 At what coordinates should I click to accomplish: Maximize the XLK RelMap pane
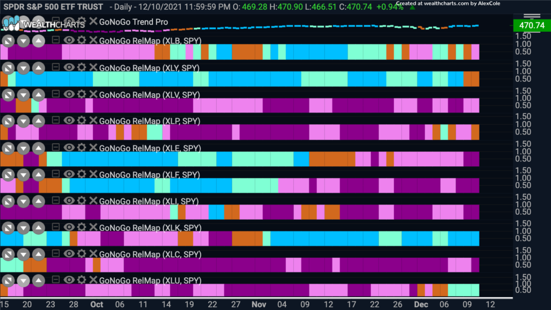pyautogui.click(x=8, y=228)
